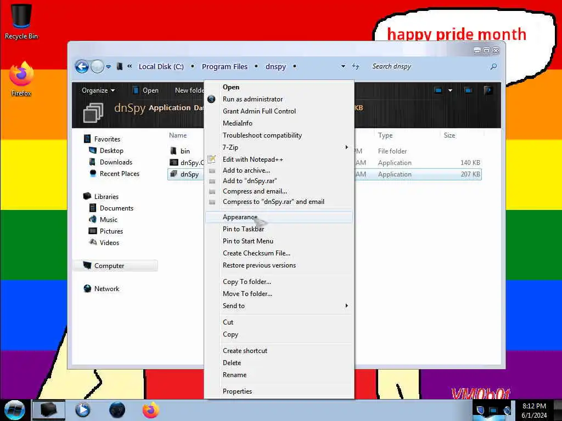Choose Properties in the context menu
The height and width of the screenshot is (421, 562).
[279, 391]
